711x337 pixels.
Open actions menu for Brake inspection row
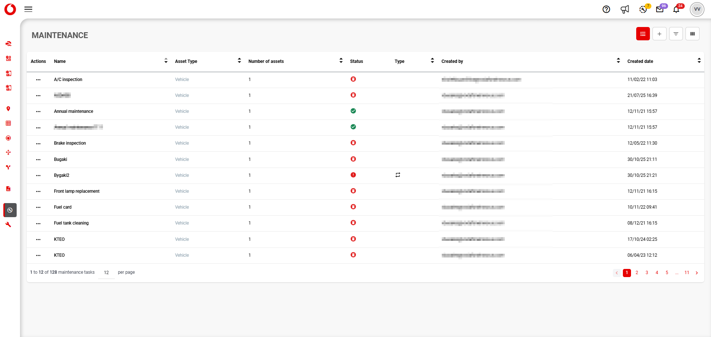point(38,144)
